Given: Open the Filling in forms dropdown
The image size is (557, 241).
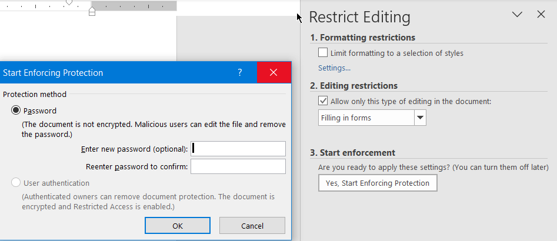Looking at the screenshot, I should [x=421, y=118].
